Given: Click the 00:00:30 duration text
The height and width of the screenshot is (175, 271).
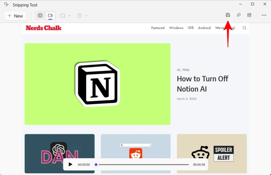Looking at the screenshot, I should [199, 165].
